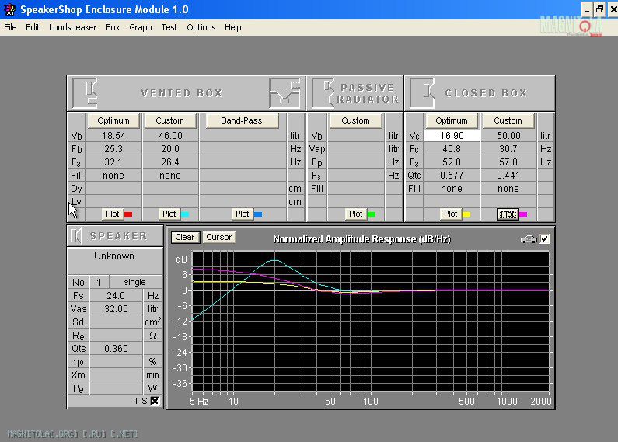Toggle the T-S parameters checkbox

tap(155, 401)
